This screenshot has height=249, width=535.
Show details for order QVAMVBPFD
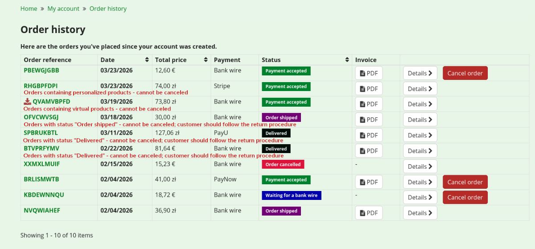420,104
